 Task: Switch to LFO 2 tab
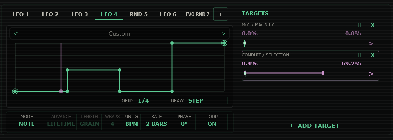pyautogui.click(x=50, y=14)
